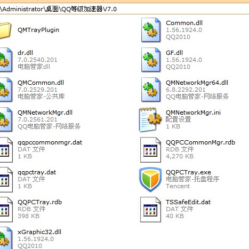Click the 40 KB size text

[175, 216]
